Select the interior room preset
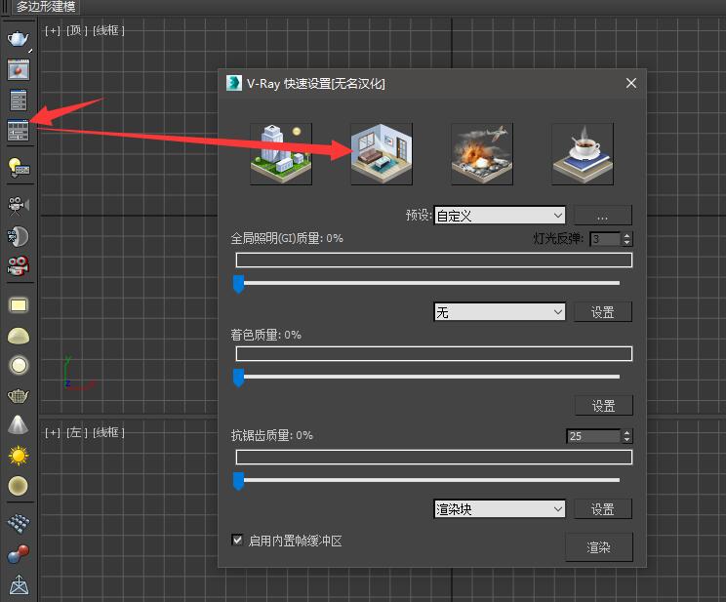Screen dimensions: 726x602 tap(382, 154)
